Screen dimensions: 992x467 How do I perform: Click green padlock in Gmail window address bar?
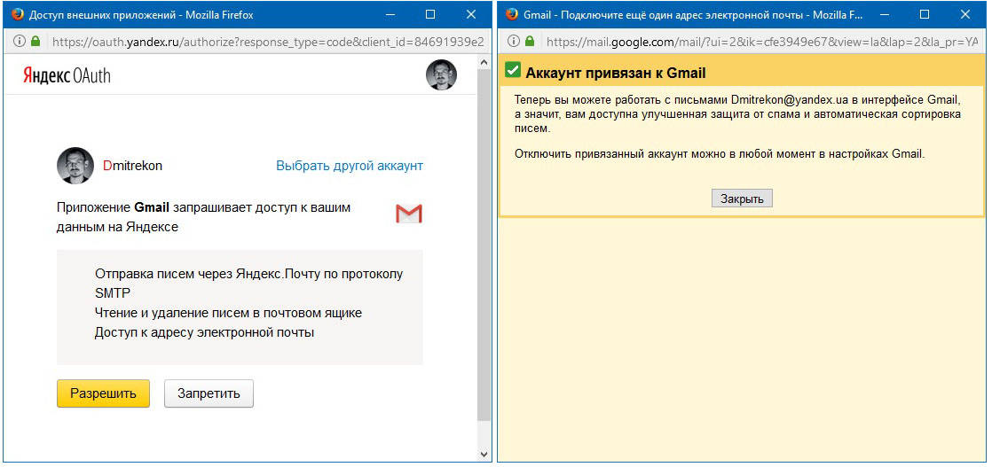pyautogui.click(x=530, y=41)
